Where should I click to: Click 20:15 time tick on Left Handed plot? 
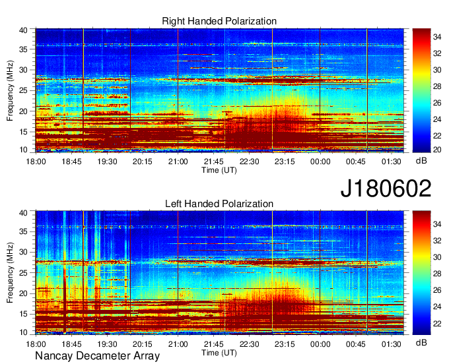143,344
